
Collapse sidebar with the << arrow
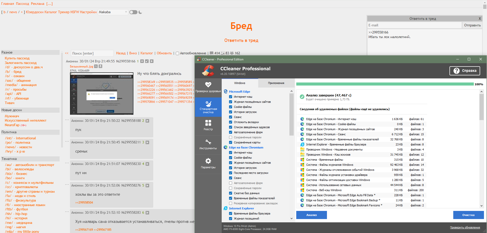coord(67,53)
